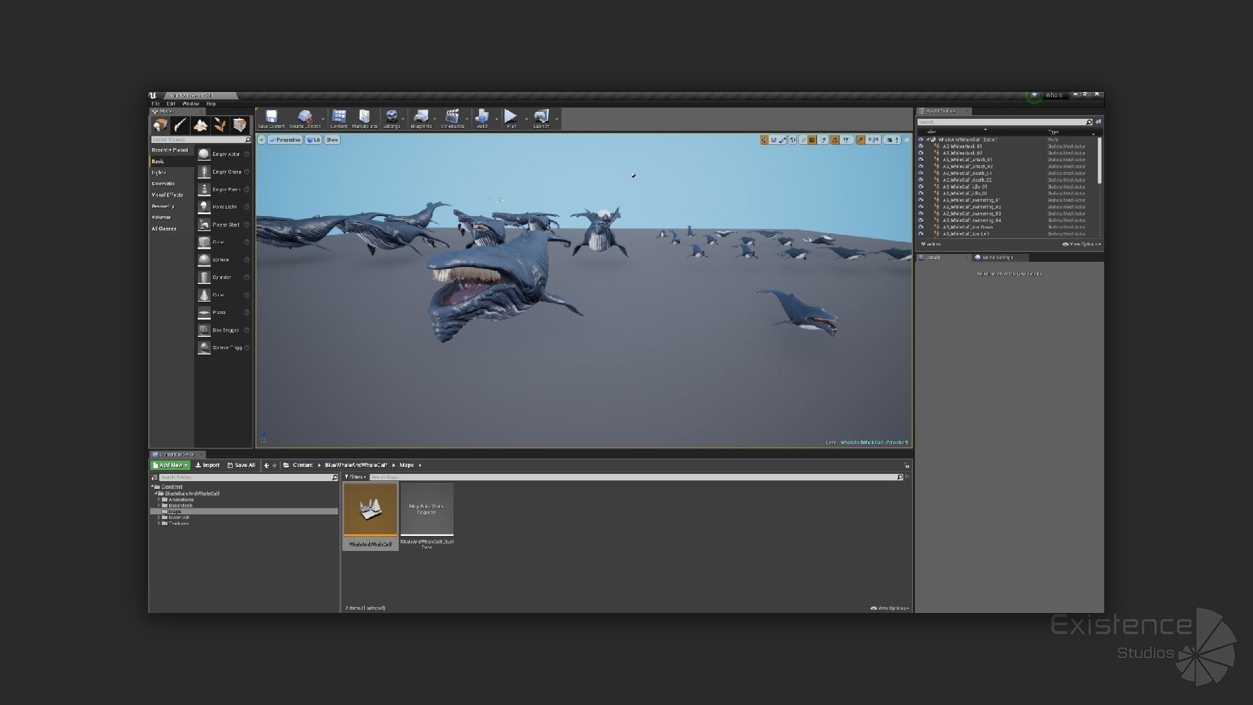Toggle visibility of AS_WhaleCalf_swimming_03 actor
The image size is (1253, 705).
click(921, 213)
